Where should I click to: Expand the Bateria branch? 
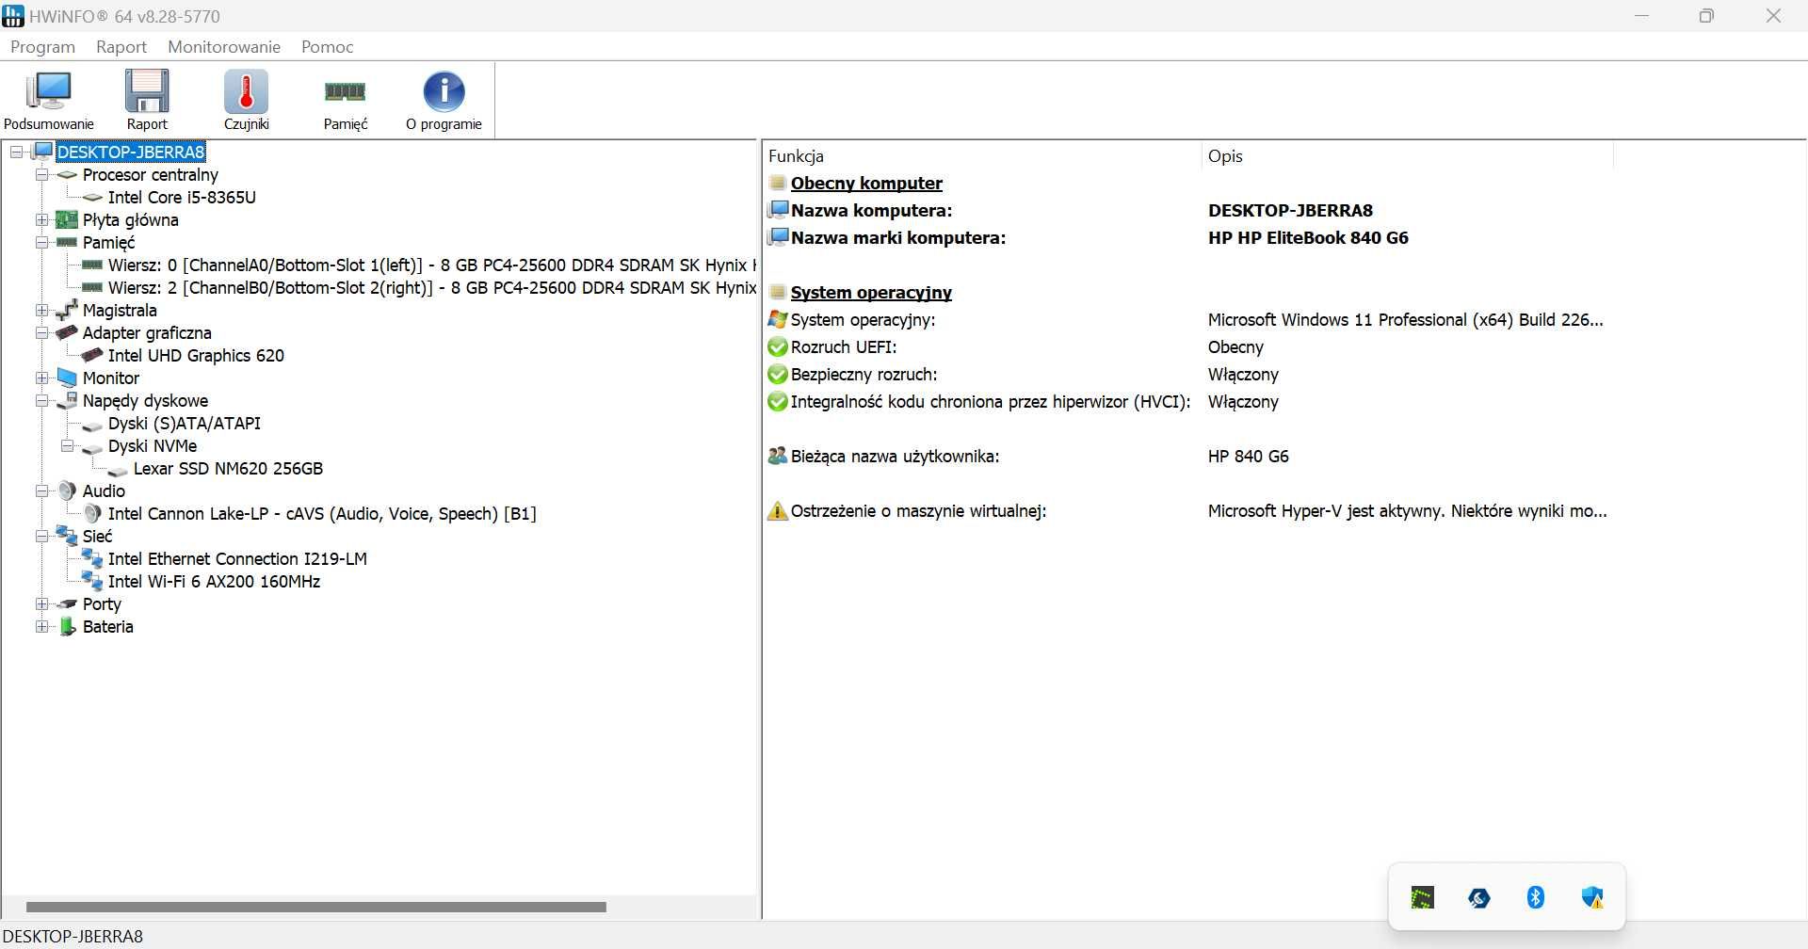click(x=41, y=626)
